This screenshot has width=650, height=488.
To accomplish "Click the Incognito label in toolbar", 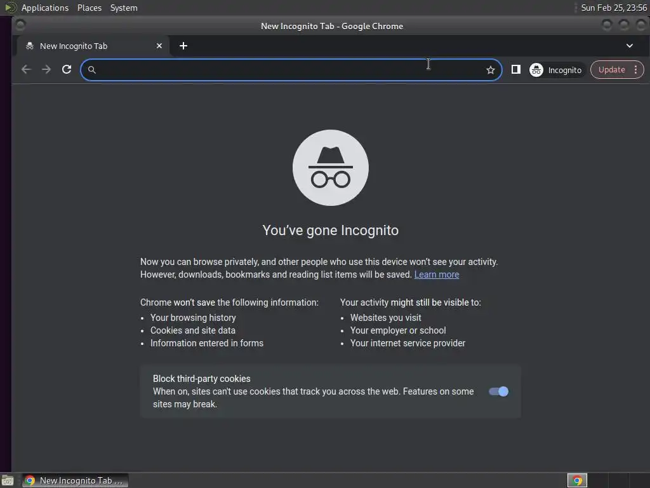I will click(x=564, y=70).
